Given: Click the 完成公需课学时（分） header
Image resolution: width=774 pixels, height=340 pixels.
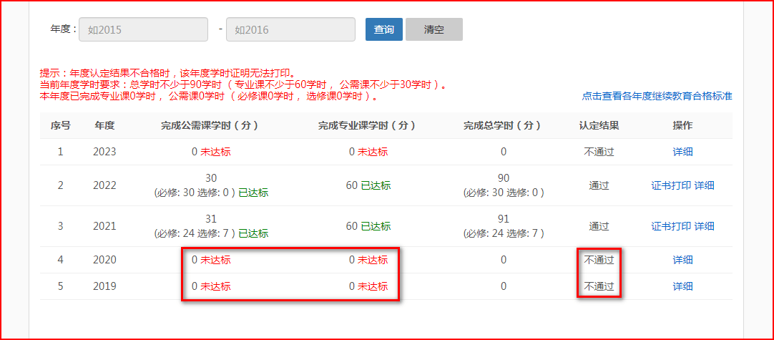Looking at the screenshot, I should [x=211, y=125].
